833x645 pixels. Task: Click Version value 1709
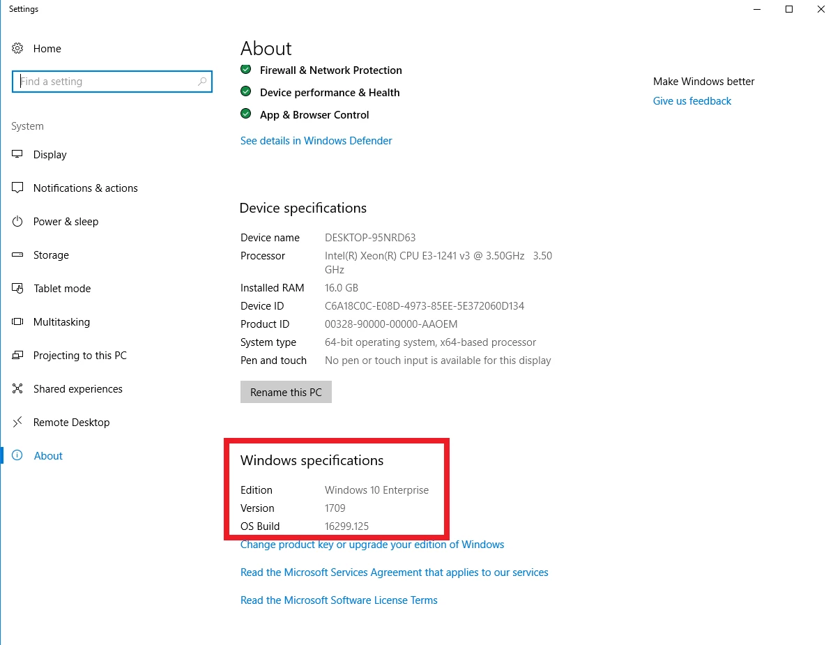(335, 508)
